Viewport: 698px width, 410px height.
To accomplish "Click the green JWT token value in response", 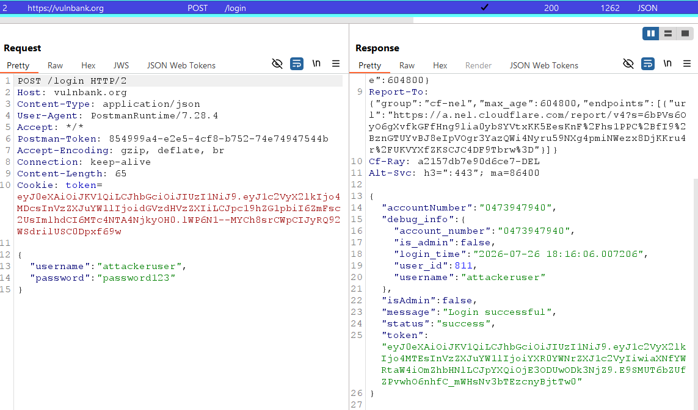I will (534, 364).
